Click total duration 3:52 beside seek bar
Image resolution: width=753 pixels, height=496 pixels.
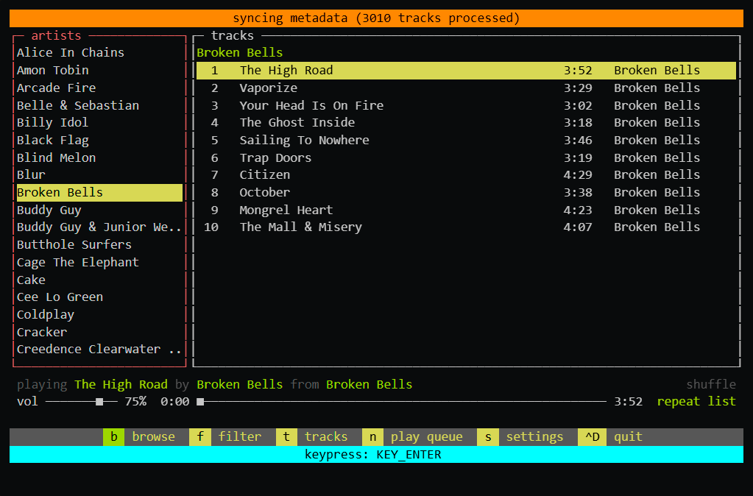click(628, 401)
